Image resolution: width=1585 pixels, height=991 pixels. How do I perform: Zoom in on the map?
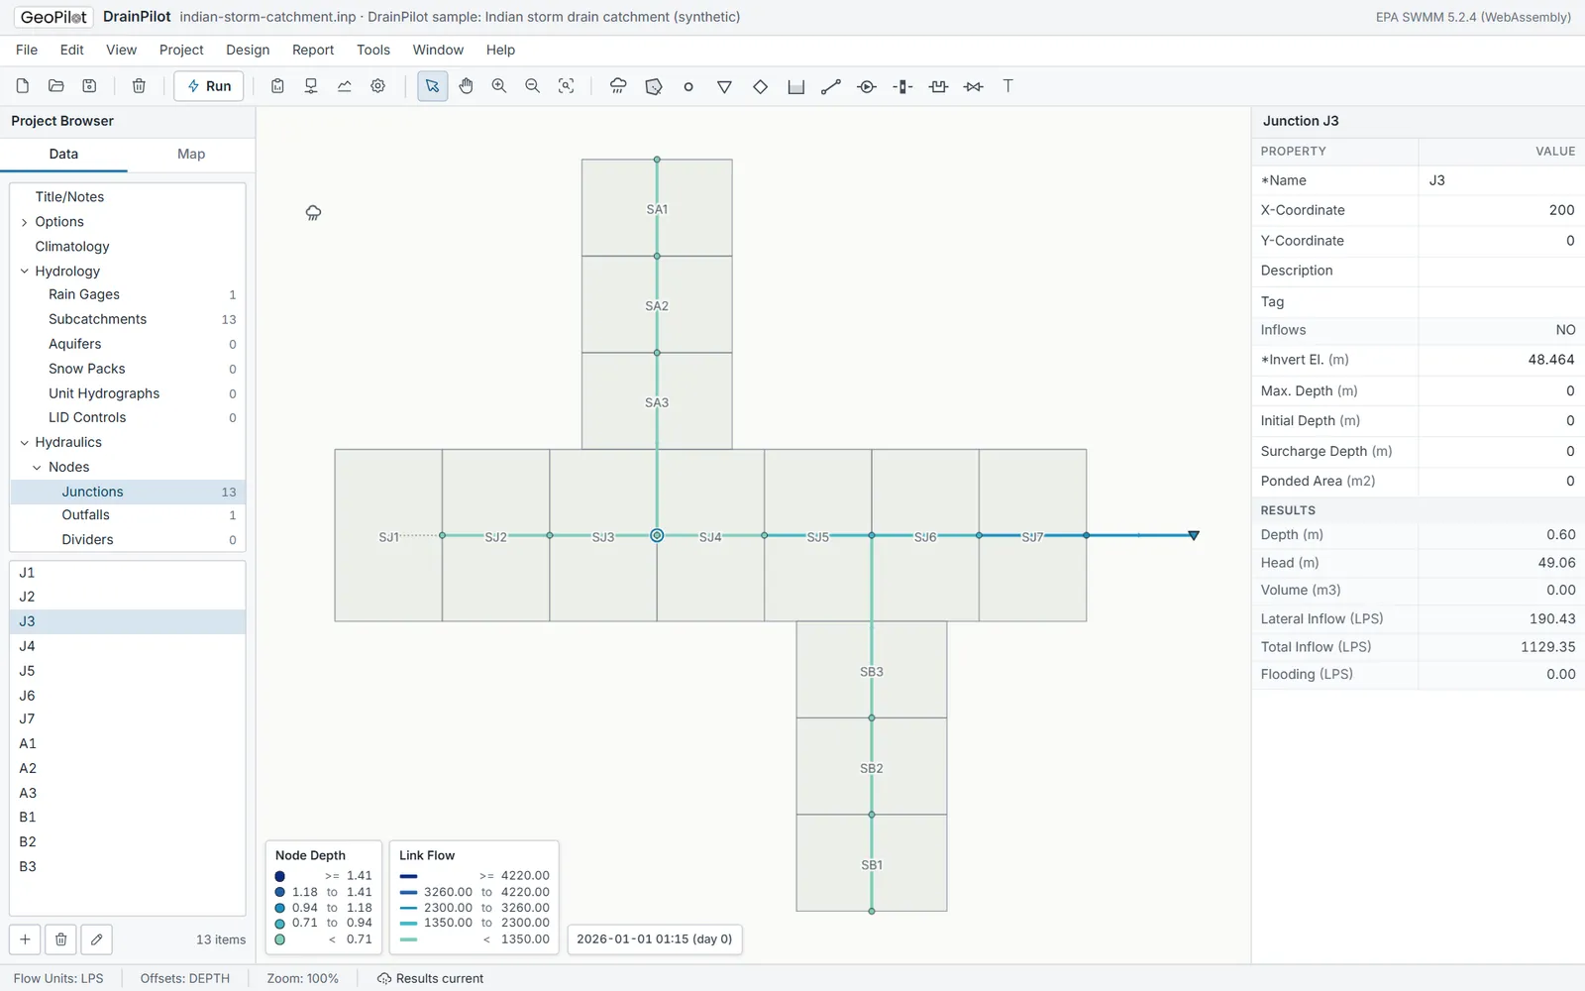(499, 86)
